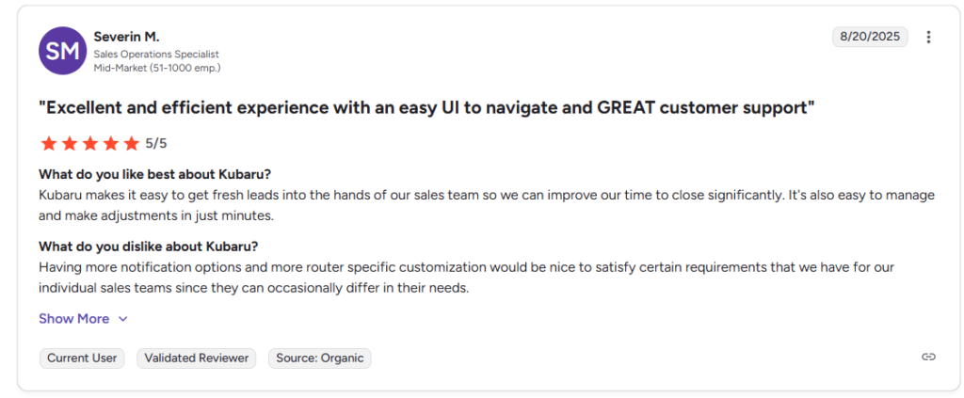
Task: Click the fifth rating star
Action: [x=131, y=143]
